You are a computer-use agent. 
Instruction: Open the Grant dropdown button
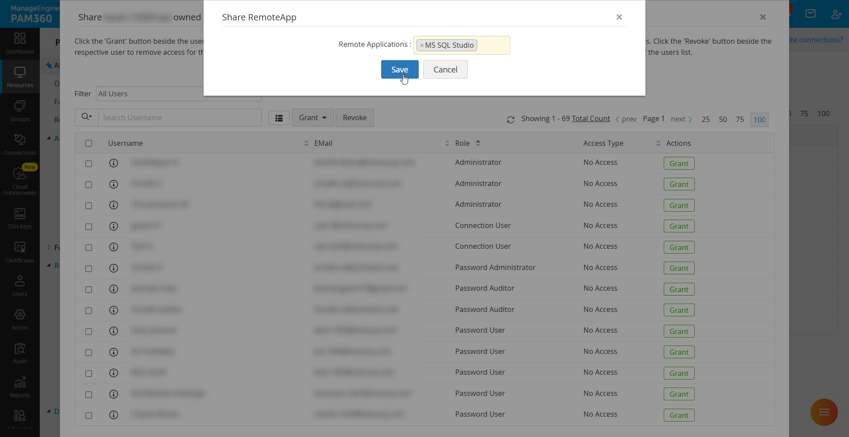click(312, 118)
